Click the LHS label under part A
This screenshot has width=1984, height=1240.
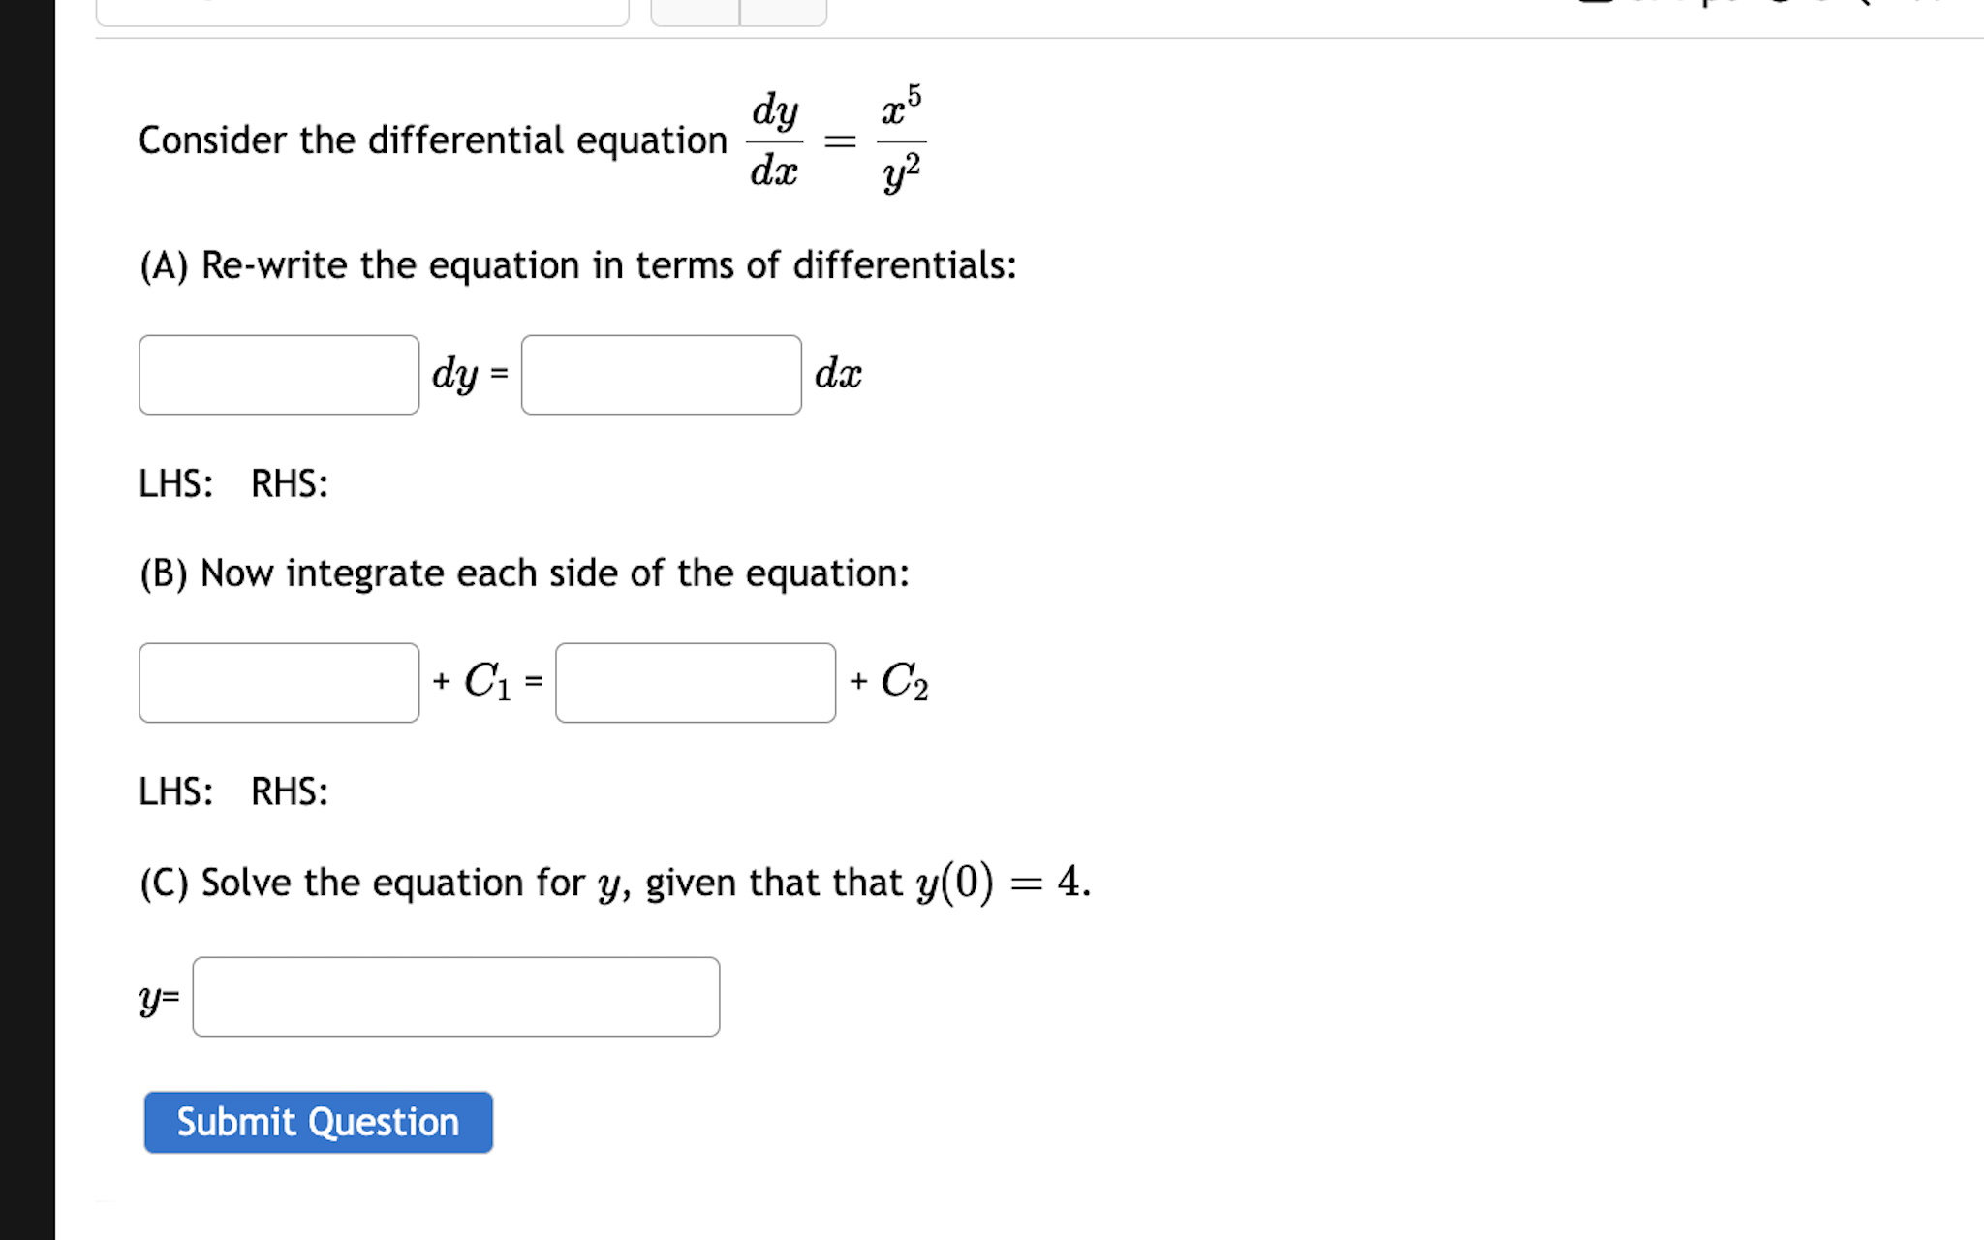pyautogui.click(x=175, y=482)
